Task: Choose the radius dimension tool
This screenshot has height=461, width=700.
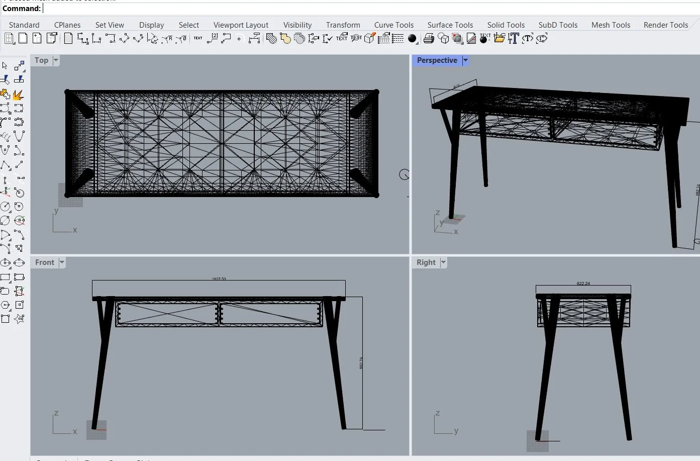Action: point(167,39)
